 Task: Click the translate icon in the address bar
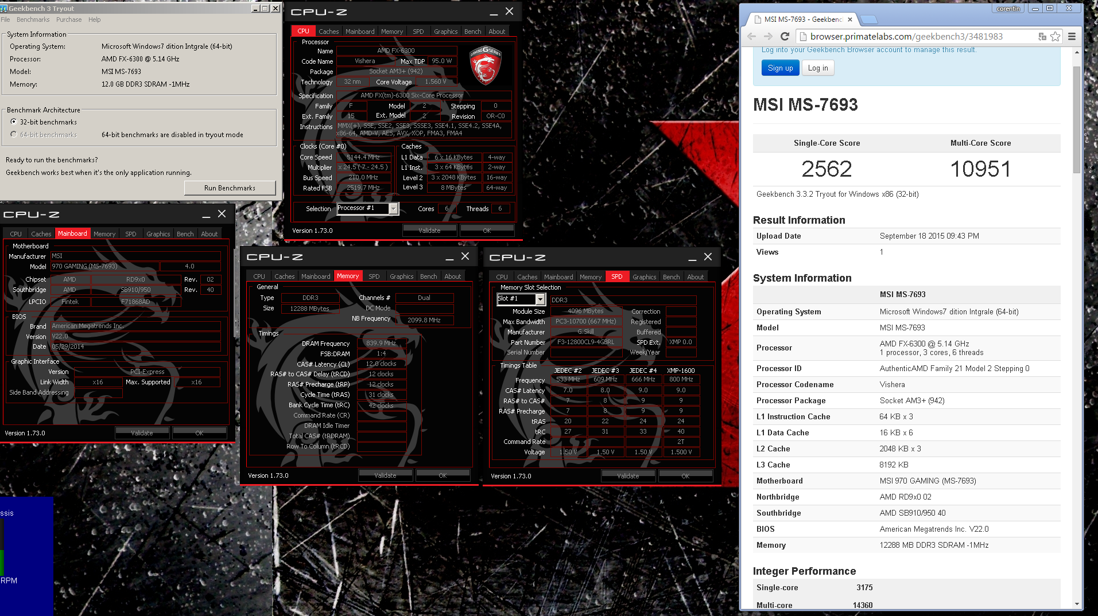coord(1042,37)
